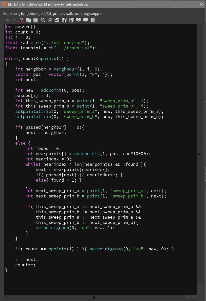Click 'if( count == npoints(1)-1 )' line

point(95,249)
